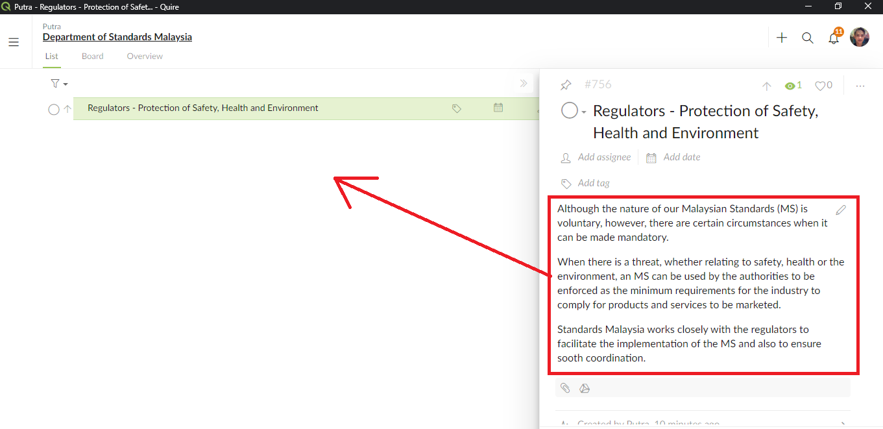Switch to the Overview tab
Viewport: 883px width, 429px height.
145,56
